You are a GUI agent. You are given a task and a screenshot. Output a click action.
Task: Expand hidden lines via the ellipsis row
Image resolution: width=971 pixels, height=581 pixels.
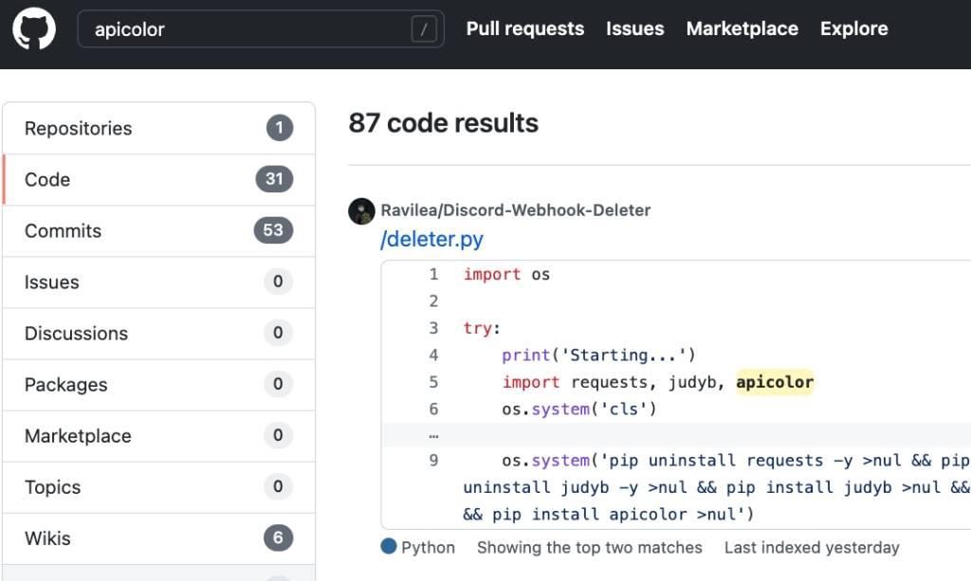click(676, 436)
